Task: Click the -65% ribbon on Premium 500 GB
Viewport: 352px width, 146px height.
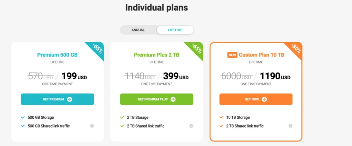Action: (x=97, y=49)
